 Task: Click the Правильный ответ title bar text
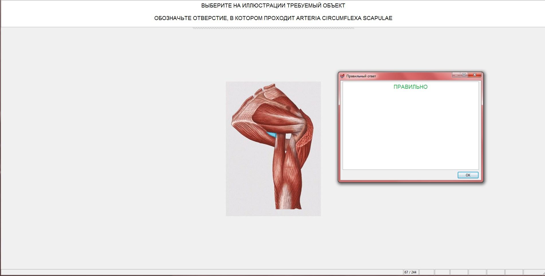point(361,76)
